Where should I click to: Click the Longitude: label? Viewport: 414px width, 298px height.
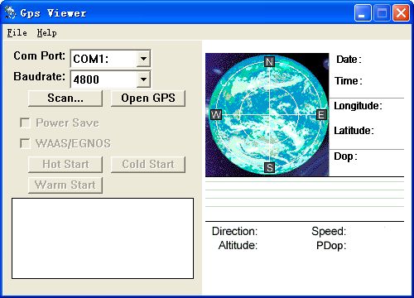tap(358, 106)
